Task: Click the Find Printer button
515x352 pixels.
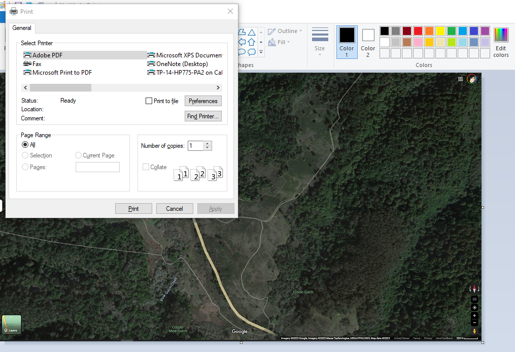Action: pos(203,116)
